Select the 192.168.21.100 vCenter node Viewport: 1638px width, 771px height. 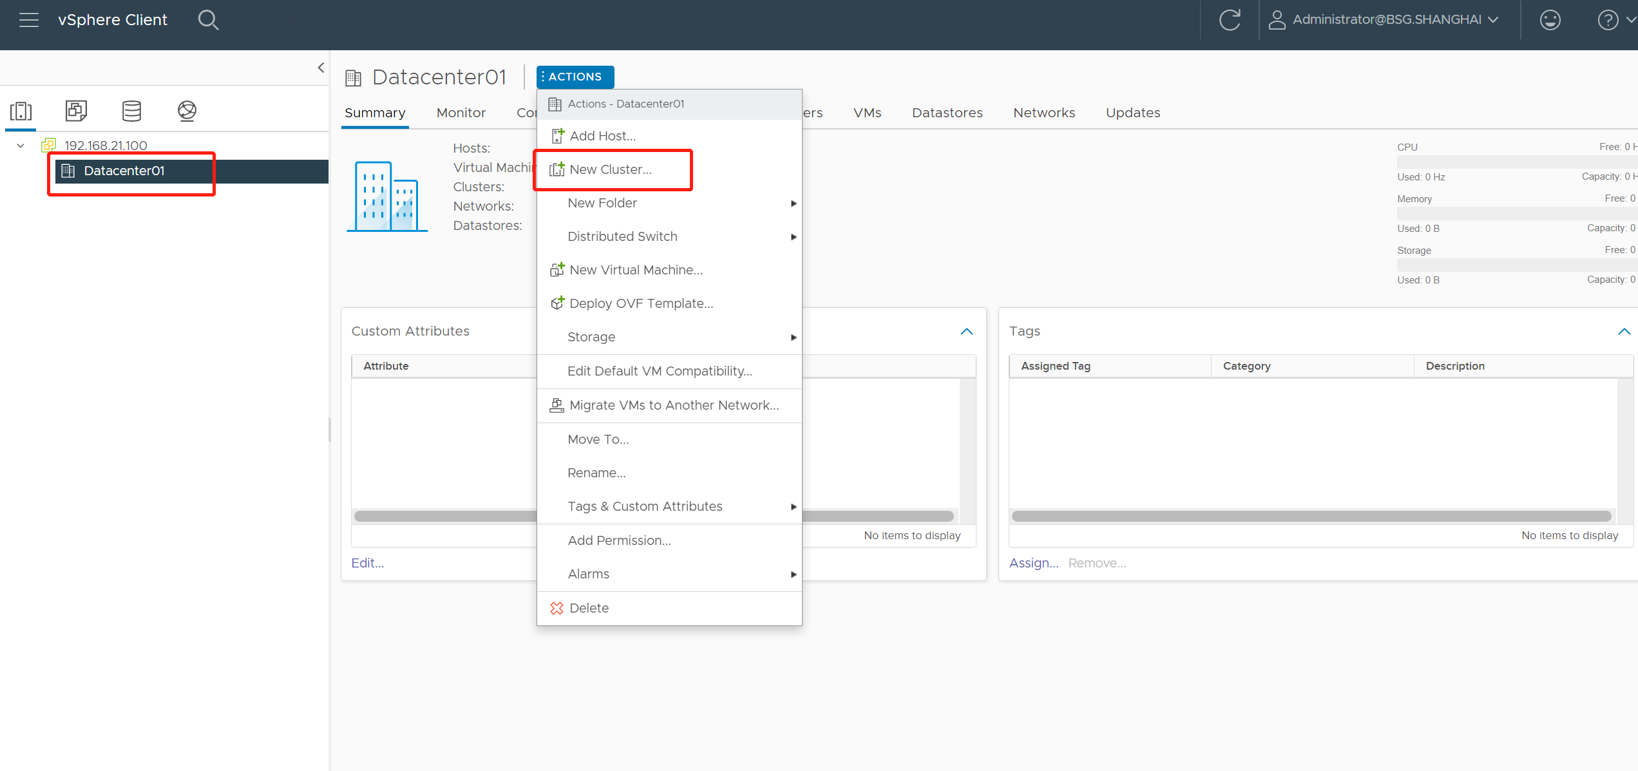106,146
